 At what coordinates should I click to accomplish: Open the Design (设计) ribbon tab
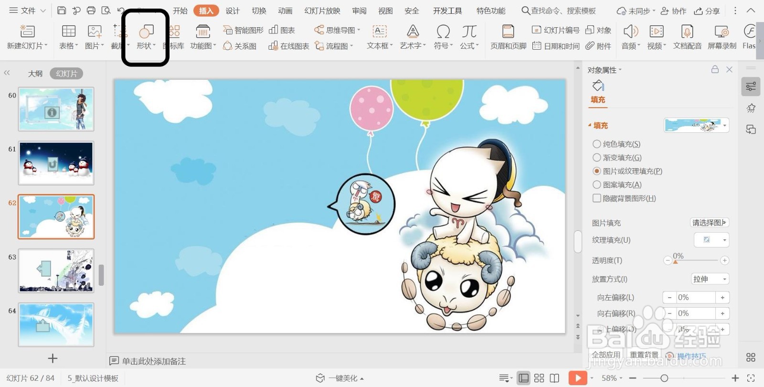pos(233,11)
